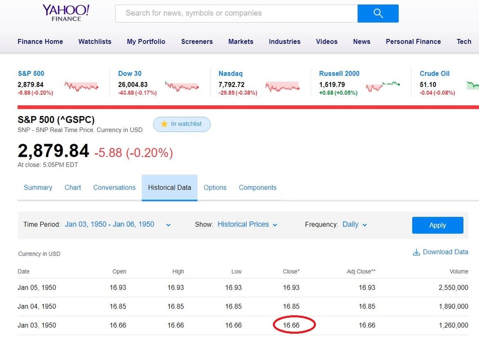The image size is (479, 337).
Task: Switch to the Conversations tab
Action: tap(114, 188)
